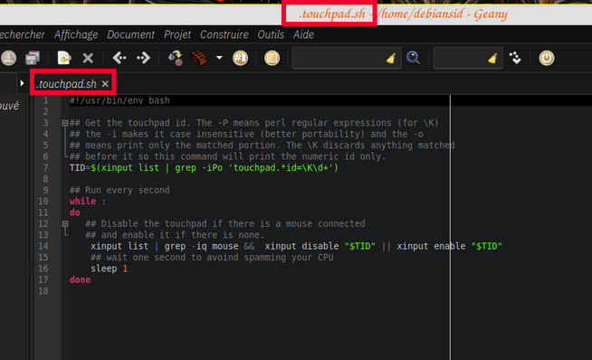Screen dimensions: 592x360
Task: Click the 'xinput enable' command on line 14
Action: (431, 246)
